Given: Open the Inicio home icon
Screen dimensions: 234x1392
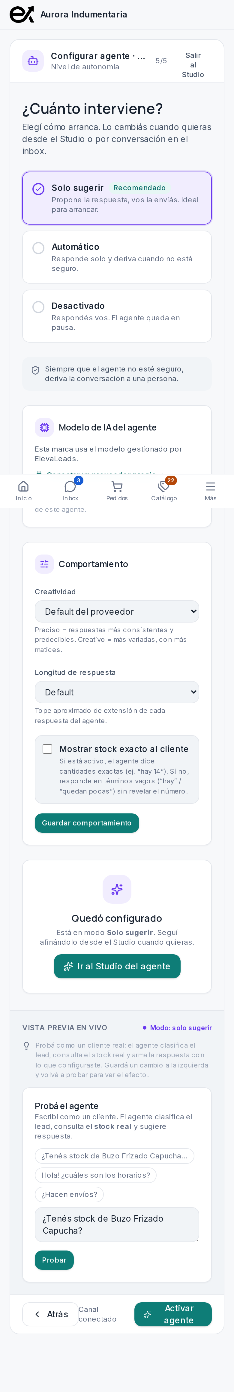Looking at the screenshot, I should click(23, 486).
